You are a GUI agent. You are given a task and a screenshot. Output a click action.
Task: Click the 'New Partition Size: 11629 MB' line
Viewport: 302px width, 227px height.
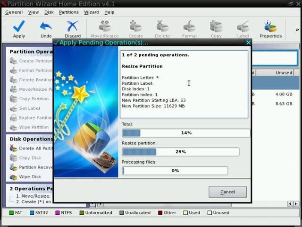pyautogui.click(x=153, y=106)
